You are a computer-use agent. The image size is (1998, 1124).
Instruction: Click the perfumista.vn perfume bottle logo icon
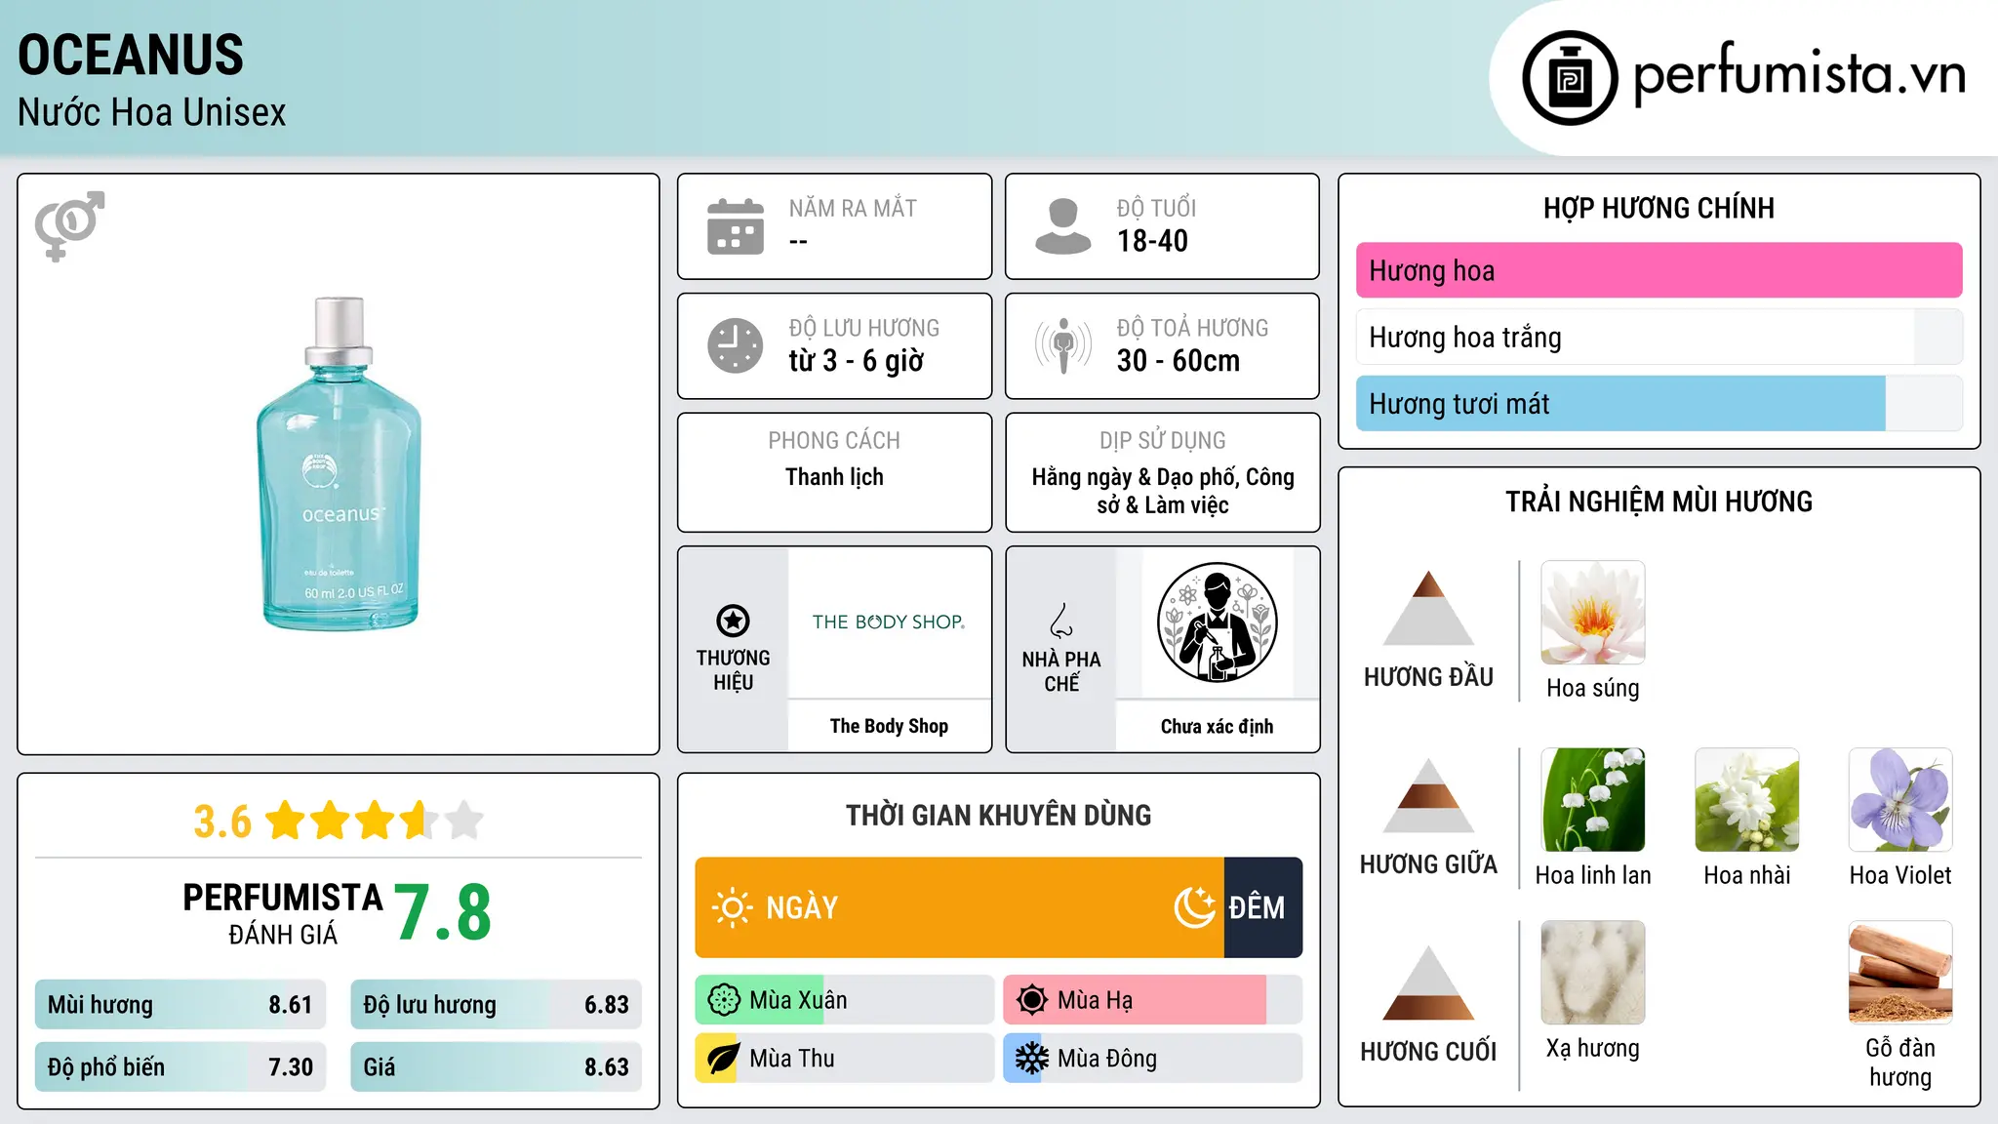[1570, 78]
